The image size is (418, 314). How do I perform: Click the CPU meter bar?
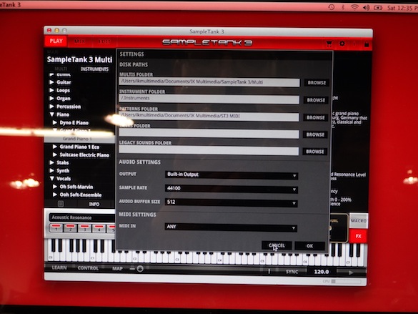[x=346, y=281]
